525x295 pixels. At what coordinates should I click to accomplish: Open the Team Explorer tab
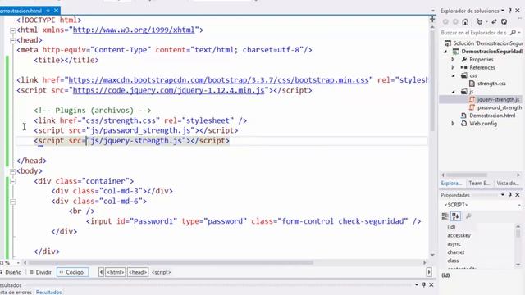[479, 184]
